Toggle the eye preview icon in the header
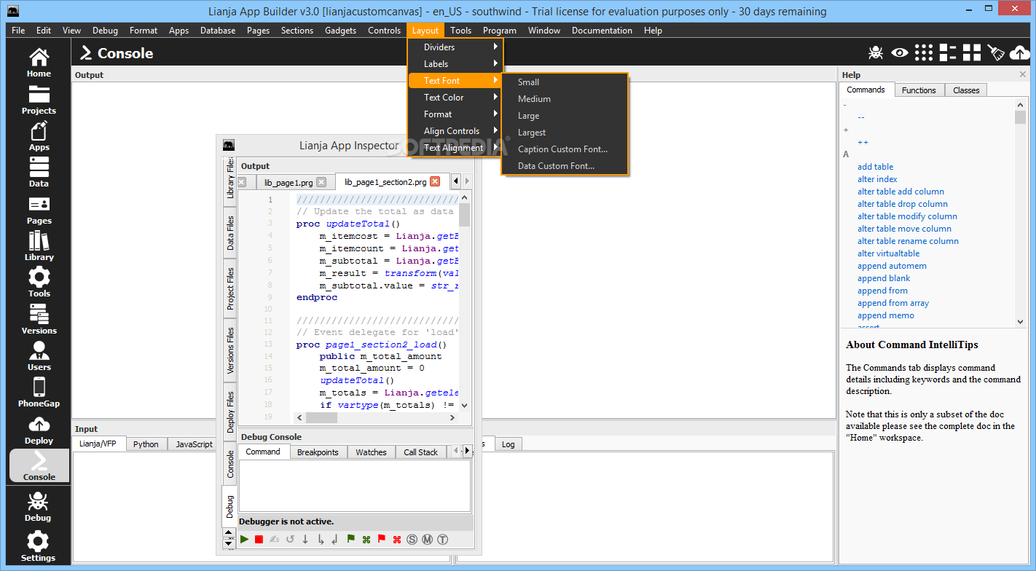The image size is (1036, 571). click(900, 52)
